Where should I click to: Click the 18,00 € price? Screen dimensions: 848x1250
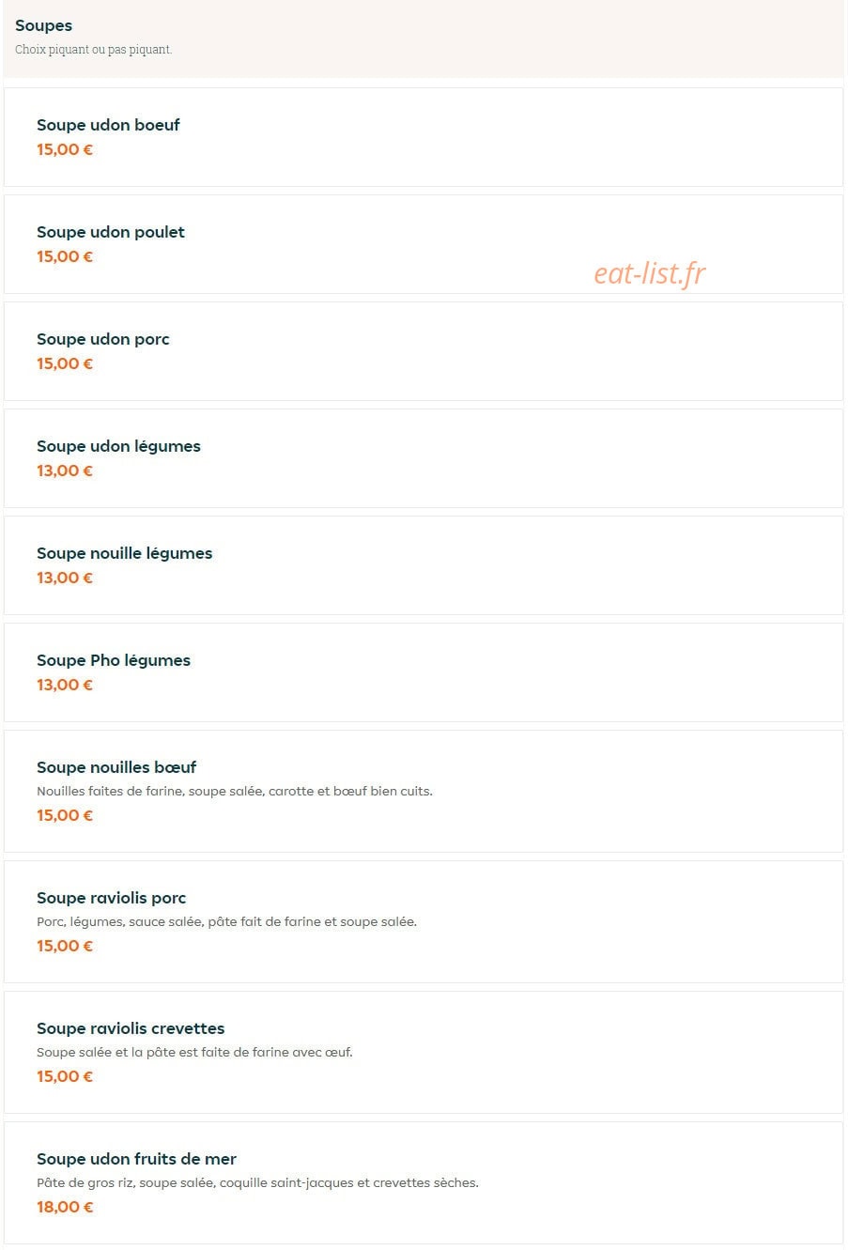pos(65,1207)
